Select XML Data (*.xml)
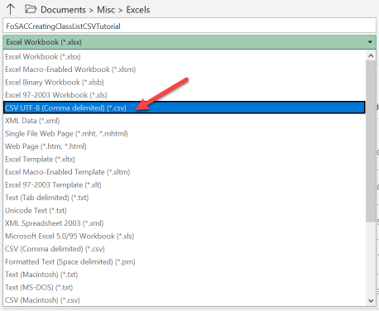The image size is (379, 311). (x=185, y=121)
